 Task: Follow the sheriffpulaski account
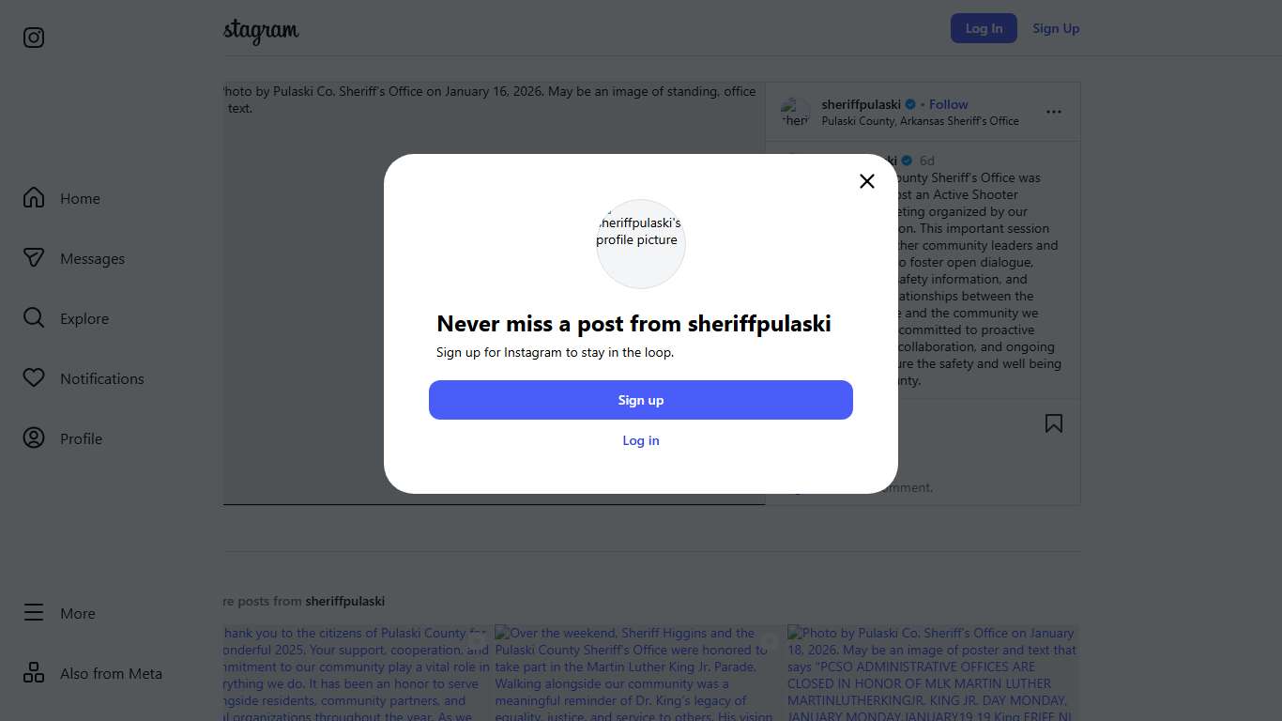pyautogui.click(x=948, y=104)
